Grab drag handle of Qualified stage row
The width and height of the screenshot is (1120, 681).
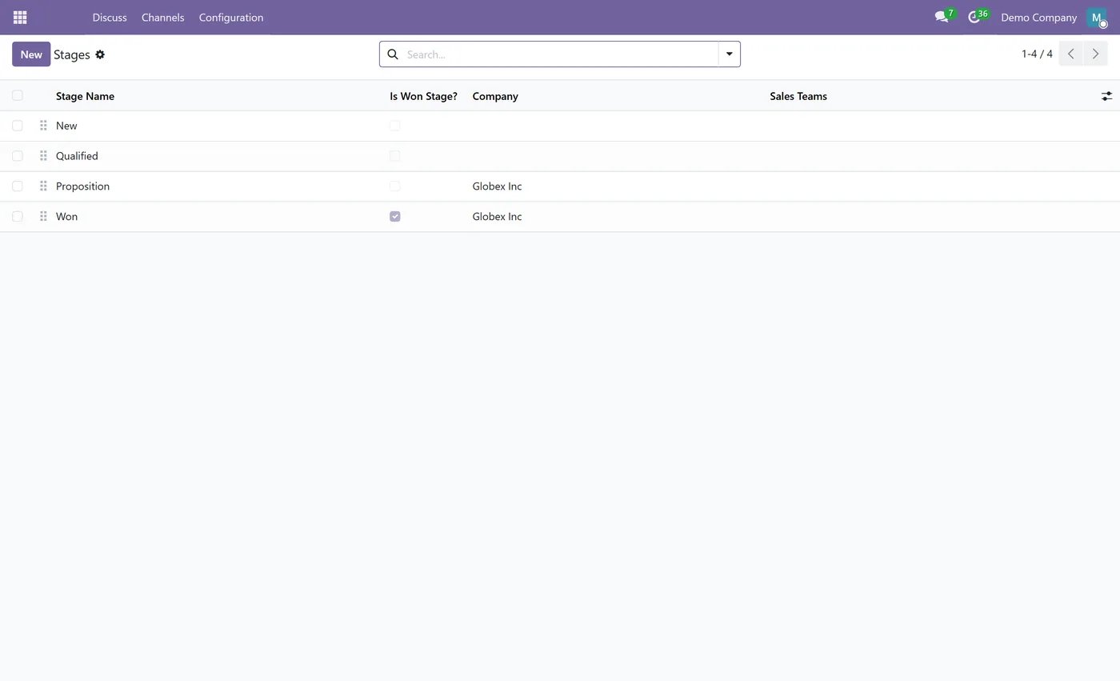(x=43, y=156)
